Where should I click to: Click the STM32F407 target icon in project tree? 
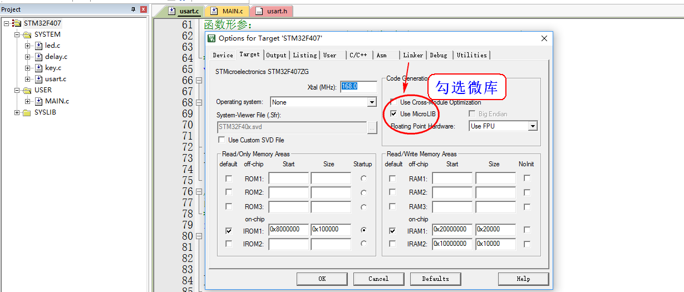pyautogui.click(x=17, y=23)
